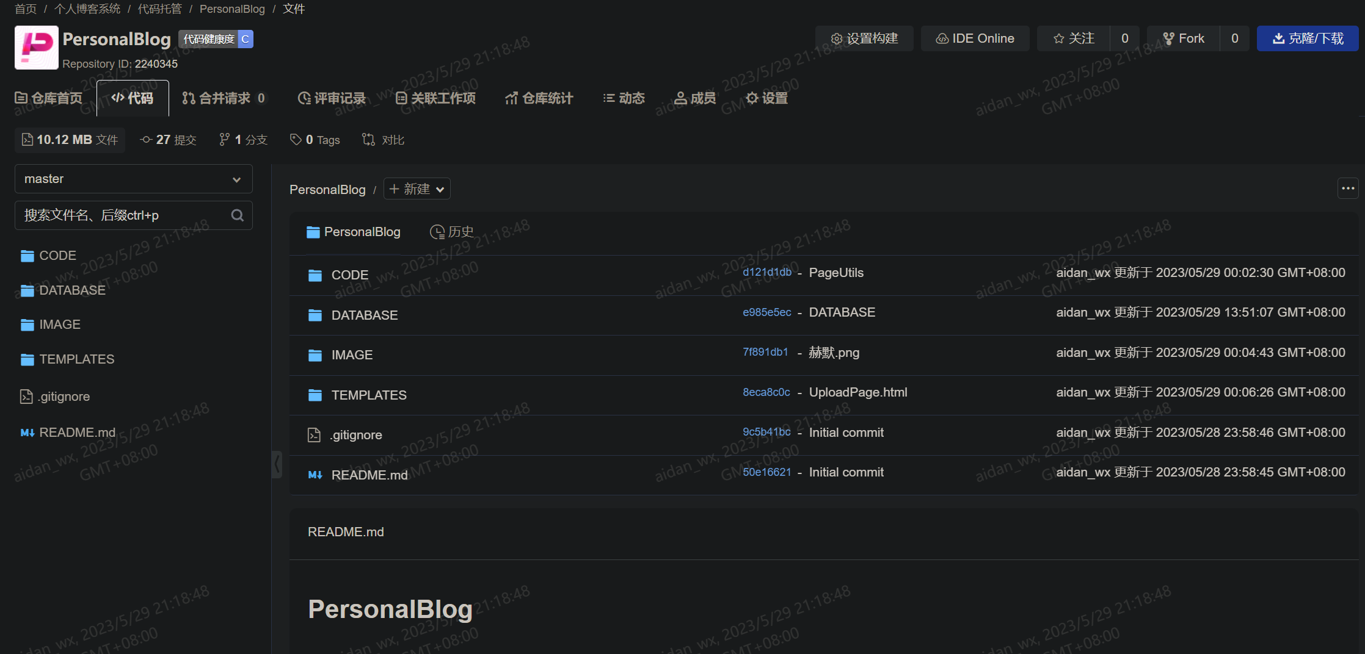
Task: Click the CODE row folder icon
Action: tap(315, 276)
